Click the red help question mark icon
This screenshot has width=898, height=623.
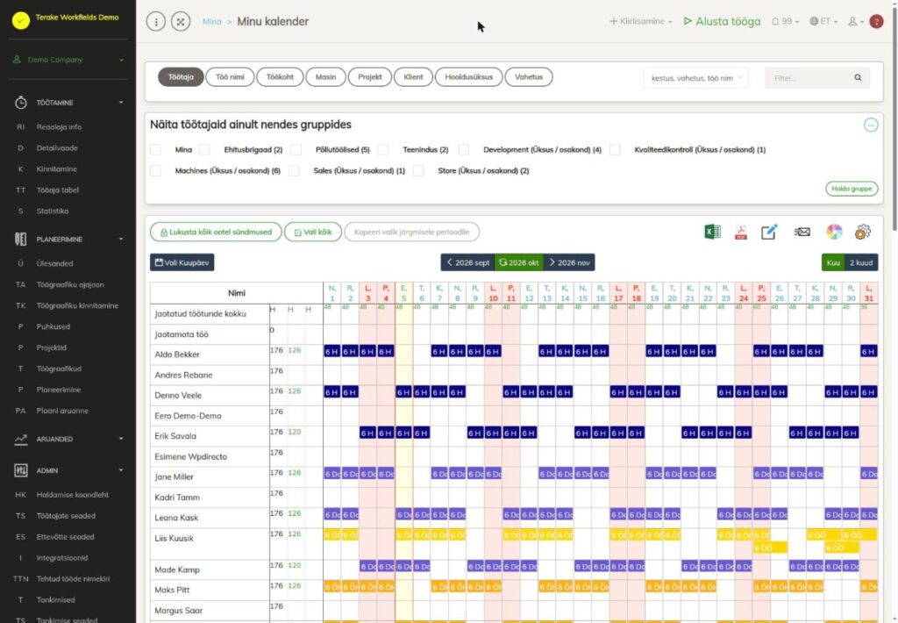[x=876, y=21]
